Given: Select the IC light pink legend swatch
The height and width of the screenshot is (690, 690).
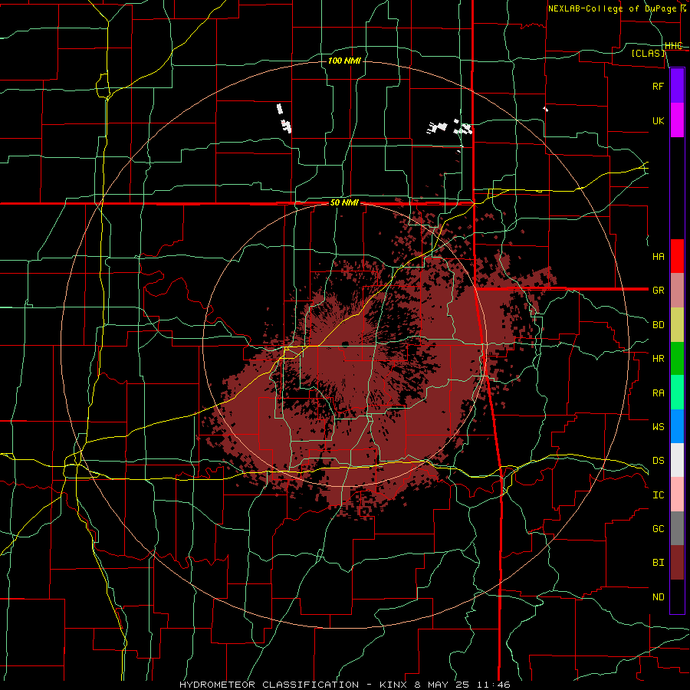Looking at the screenshot, I should click(677, 495).
